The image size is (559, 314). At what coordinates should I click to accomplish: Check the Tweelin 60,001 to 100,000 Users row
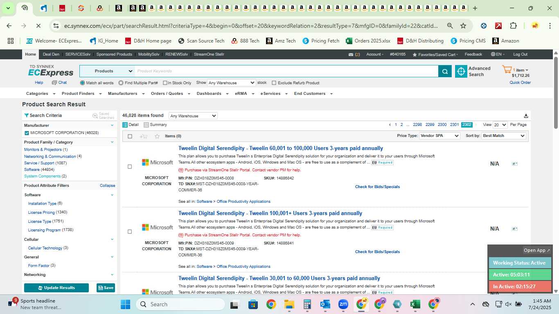130,166
